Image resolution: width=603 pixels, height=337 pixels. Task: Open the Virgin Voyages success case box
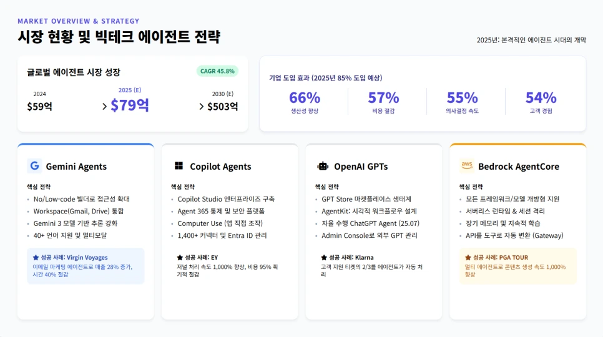86,266
